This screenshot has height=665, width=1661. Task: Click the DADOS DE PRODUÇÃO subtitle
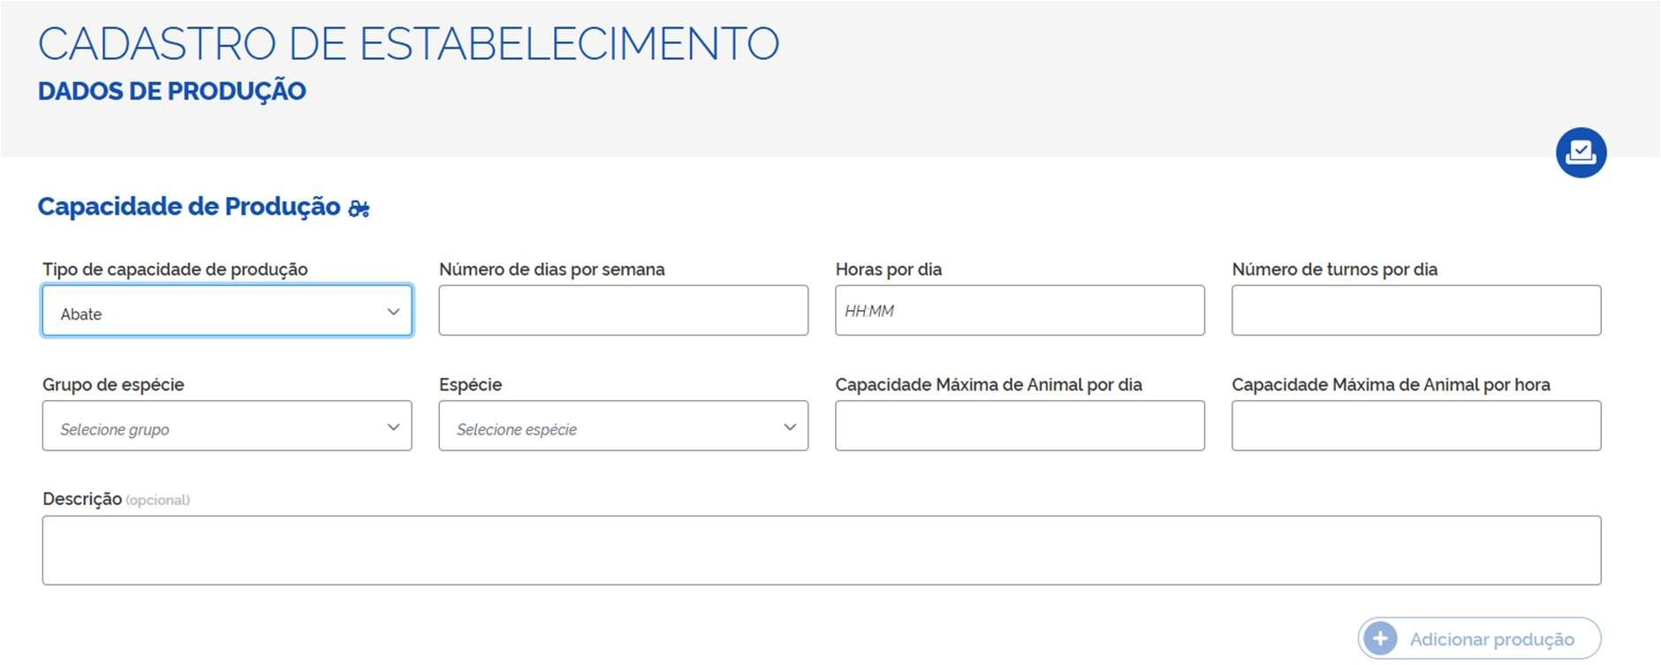171,91
